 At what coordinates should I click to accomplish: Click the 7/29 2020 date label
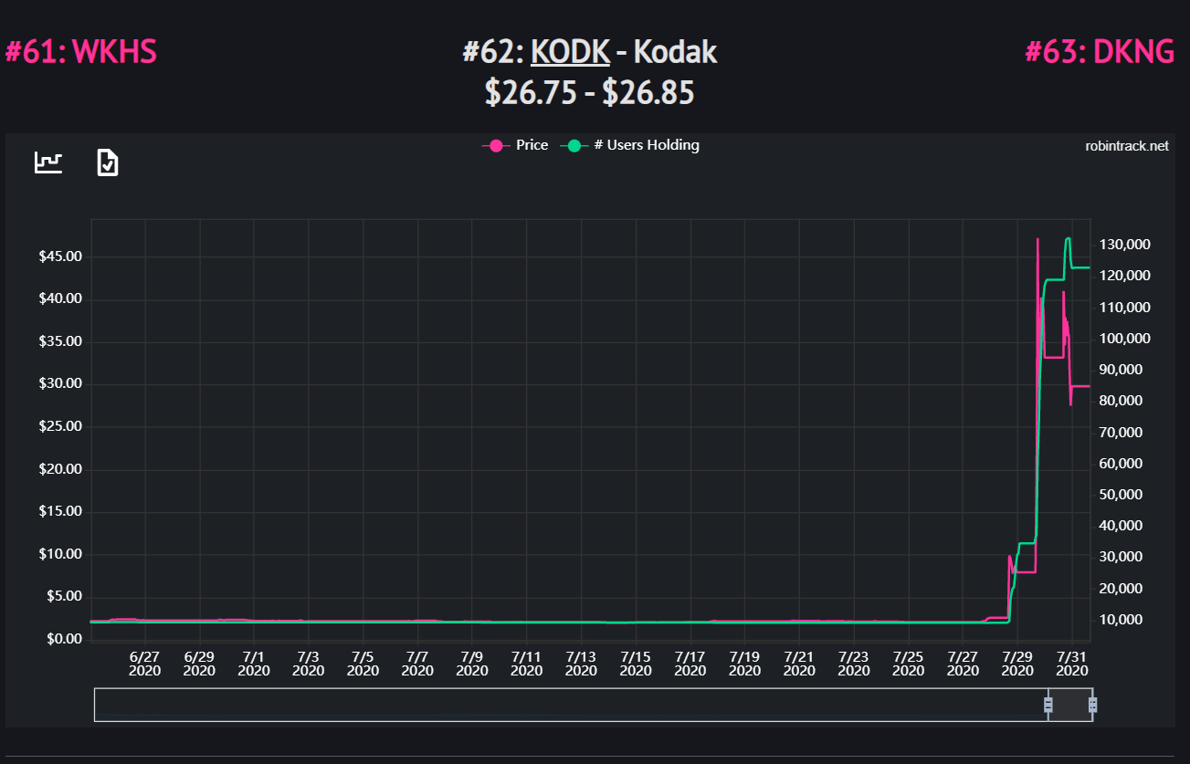tap(1017, 663)
